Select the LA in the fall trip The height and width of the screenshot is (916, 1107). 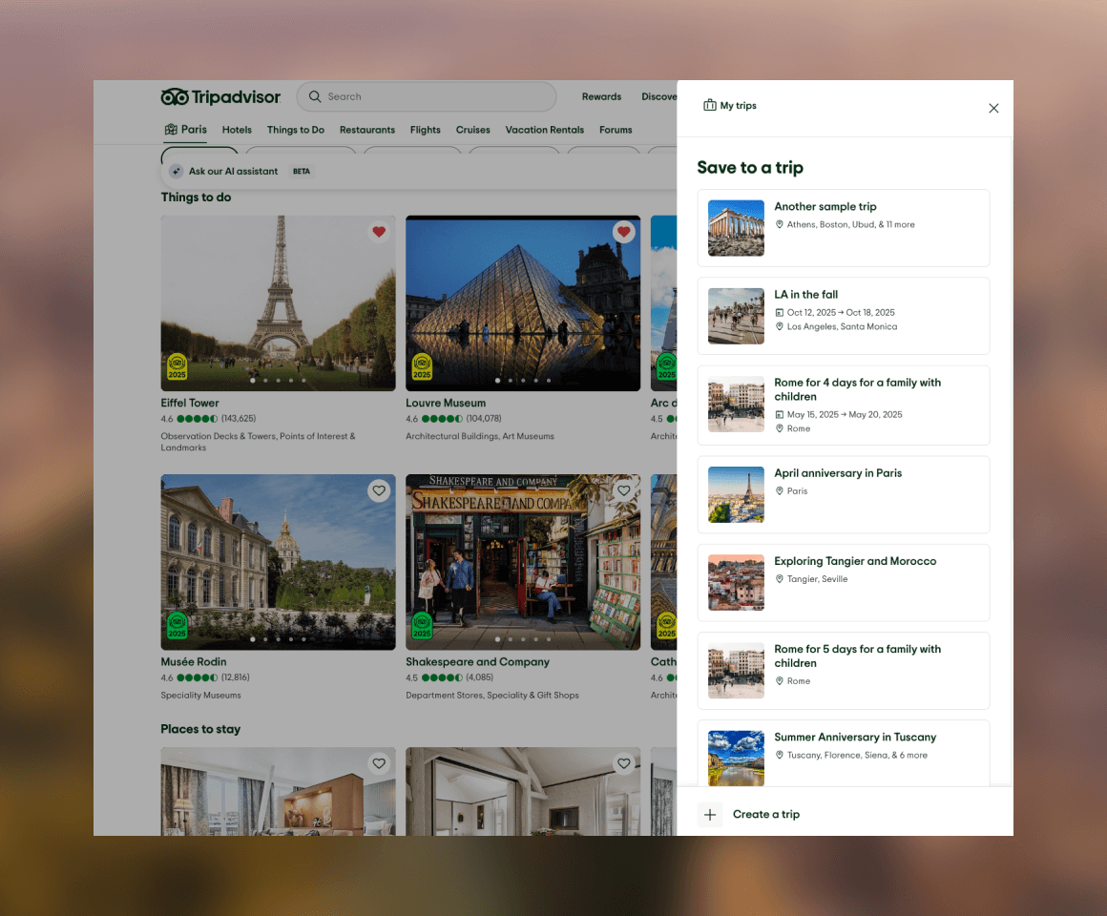coord(844,316)
